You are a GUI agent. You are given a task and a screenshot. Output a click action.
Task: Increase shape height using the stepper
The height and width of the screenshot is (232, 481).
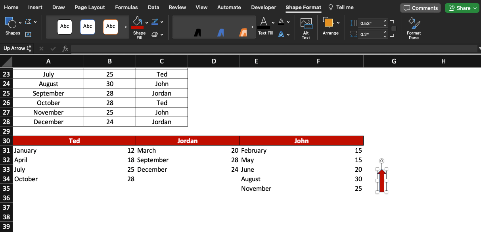pos(385,21)
